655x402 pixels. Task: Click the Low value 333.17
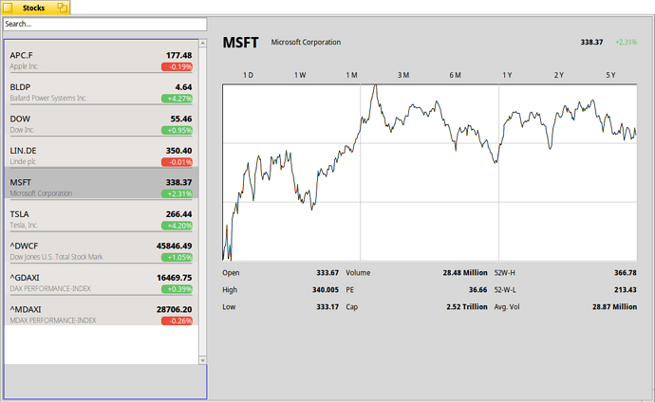tap(327, 307)
